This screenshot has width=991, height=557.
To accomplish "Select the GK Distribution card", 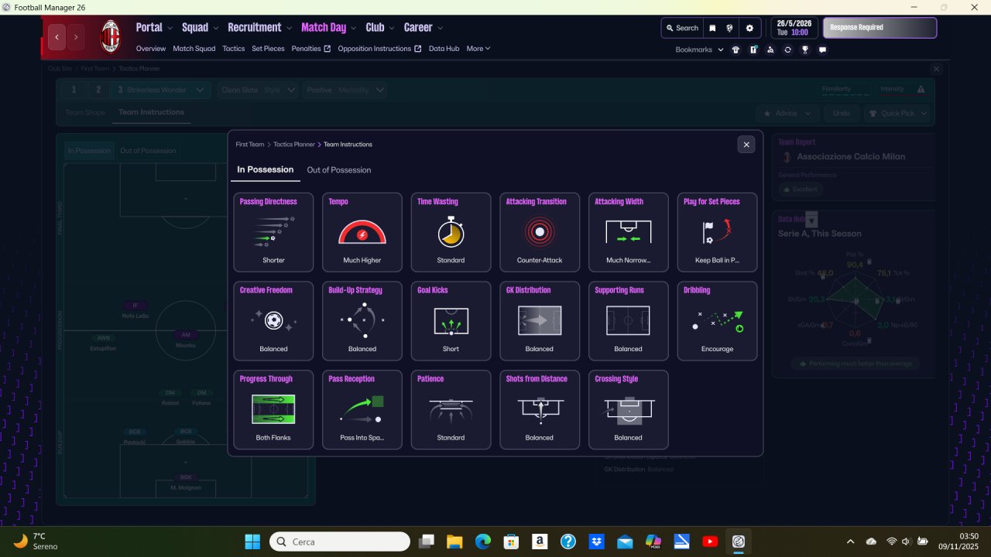I will click(x=540, y=321).
